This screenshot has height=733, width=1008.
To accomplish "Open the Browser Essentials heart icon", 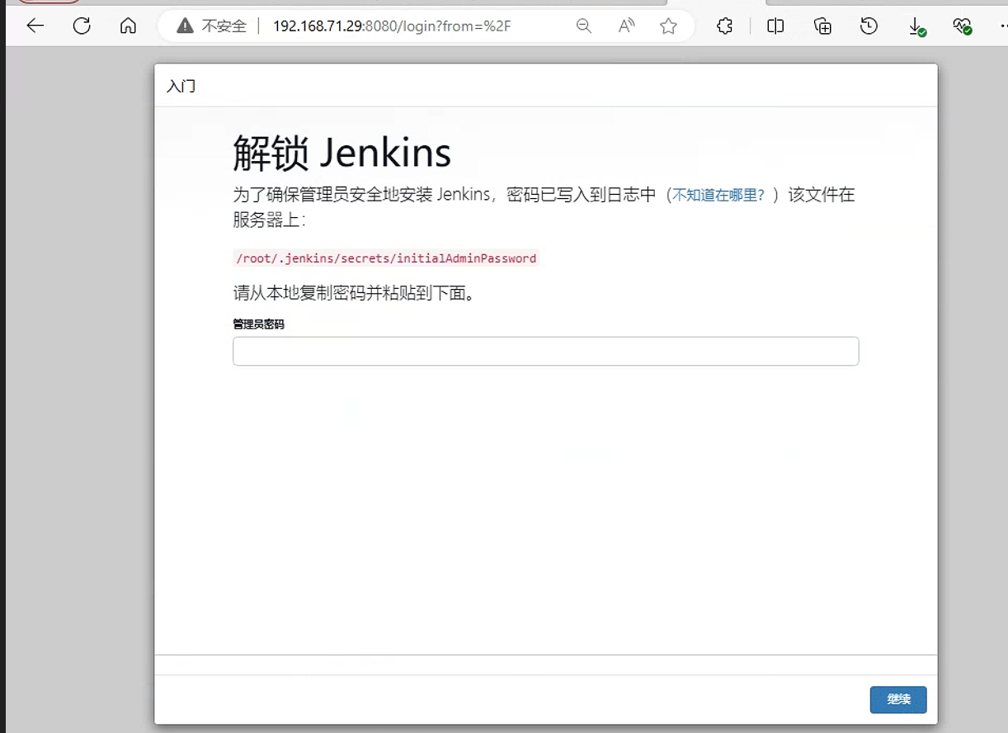I will tap(963, 26).
